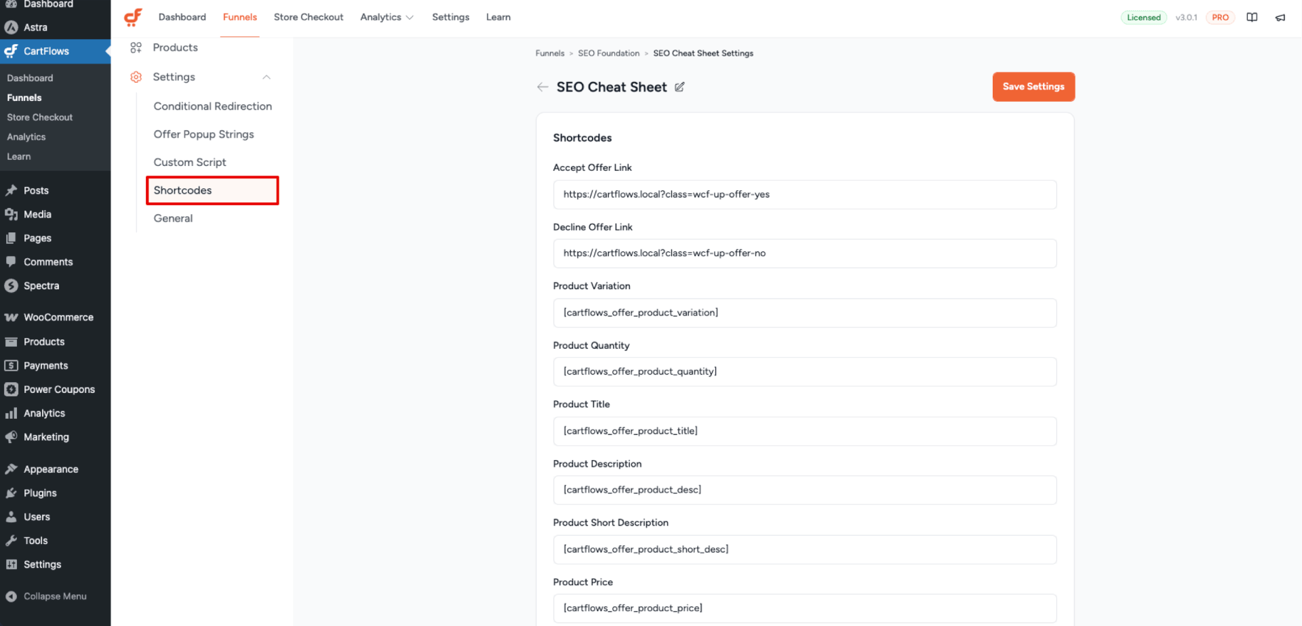1302x626 pixels.
Task: Click the Analytics bar chart icon
Action: [11, 413]
